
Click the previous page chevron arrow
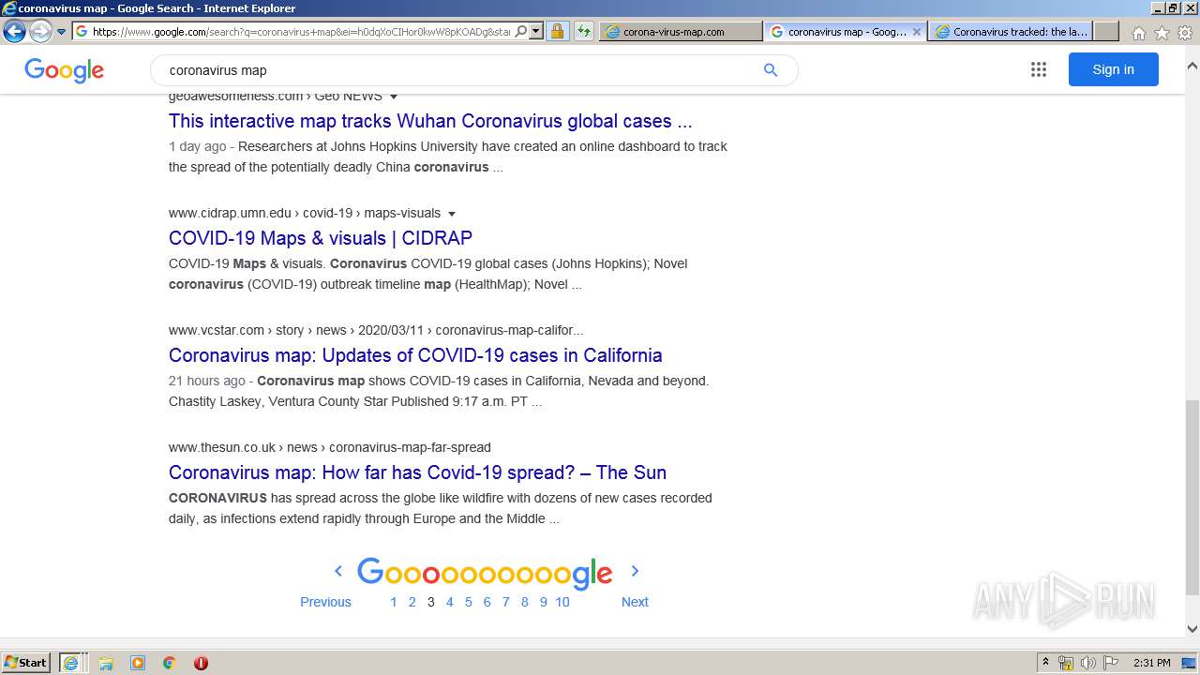click(x=338, y=571)
